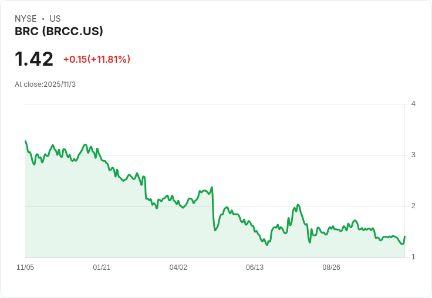Select the 01/21 date axis label
The image size is (432, 298).
click(102, 267)
